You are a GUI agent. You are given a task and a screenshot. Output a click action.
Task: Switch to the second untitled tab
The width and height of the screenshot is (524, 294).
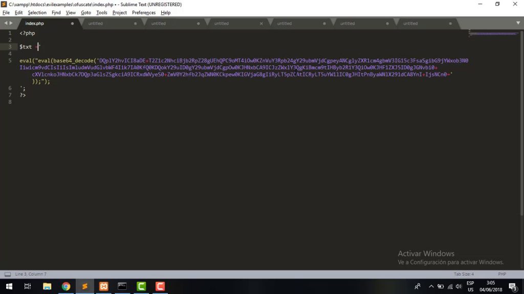(x=159, y=23)
